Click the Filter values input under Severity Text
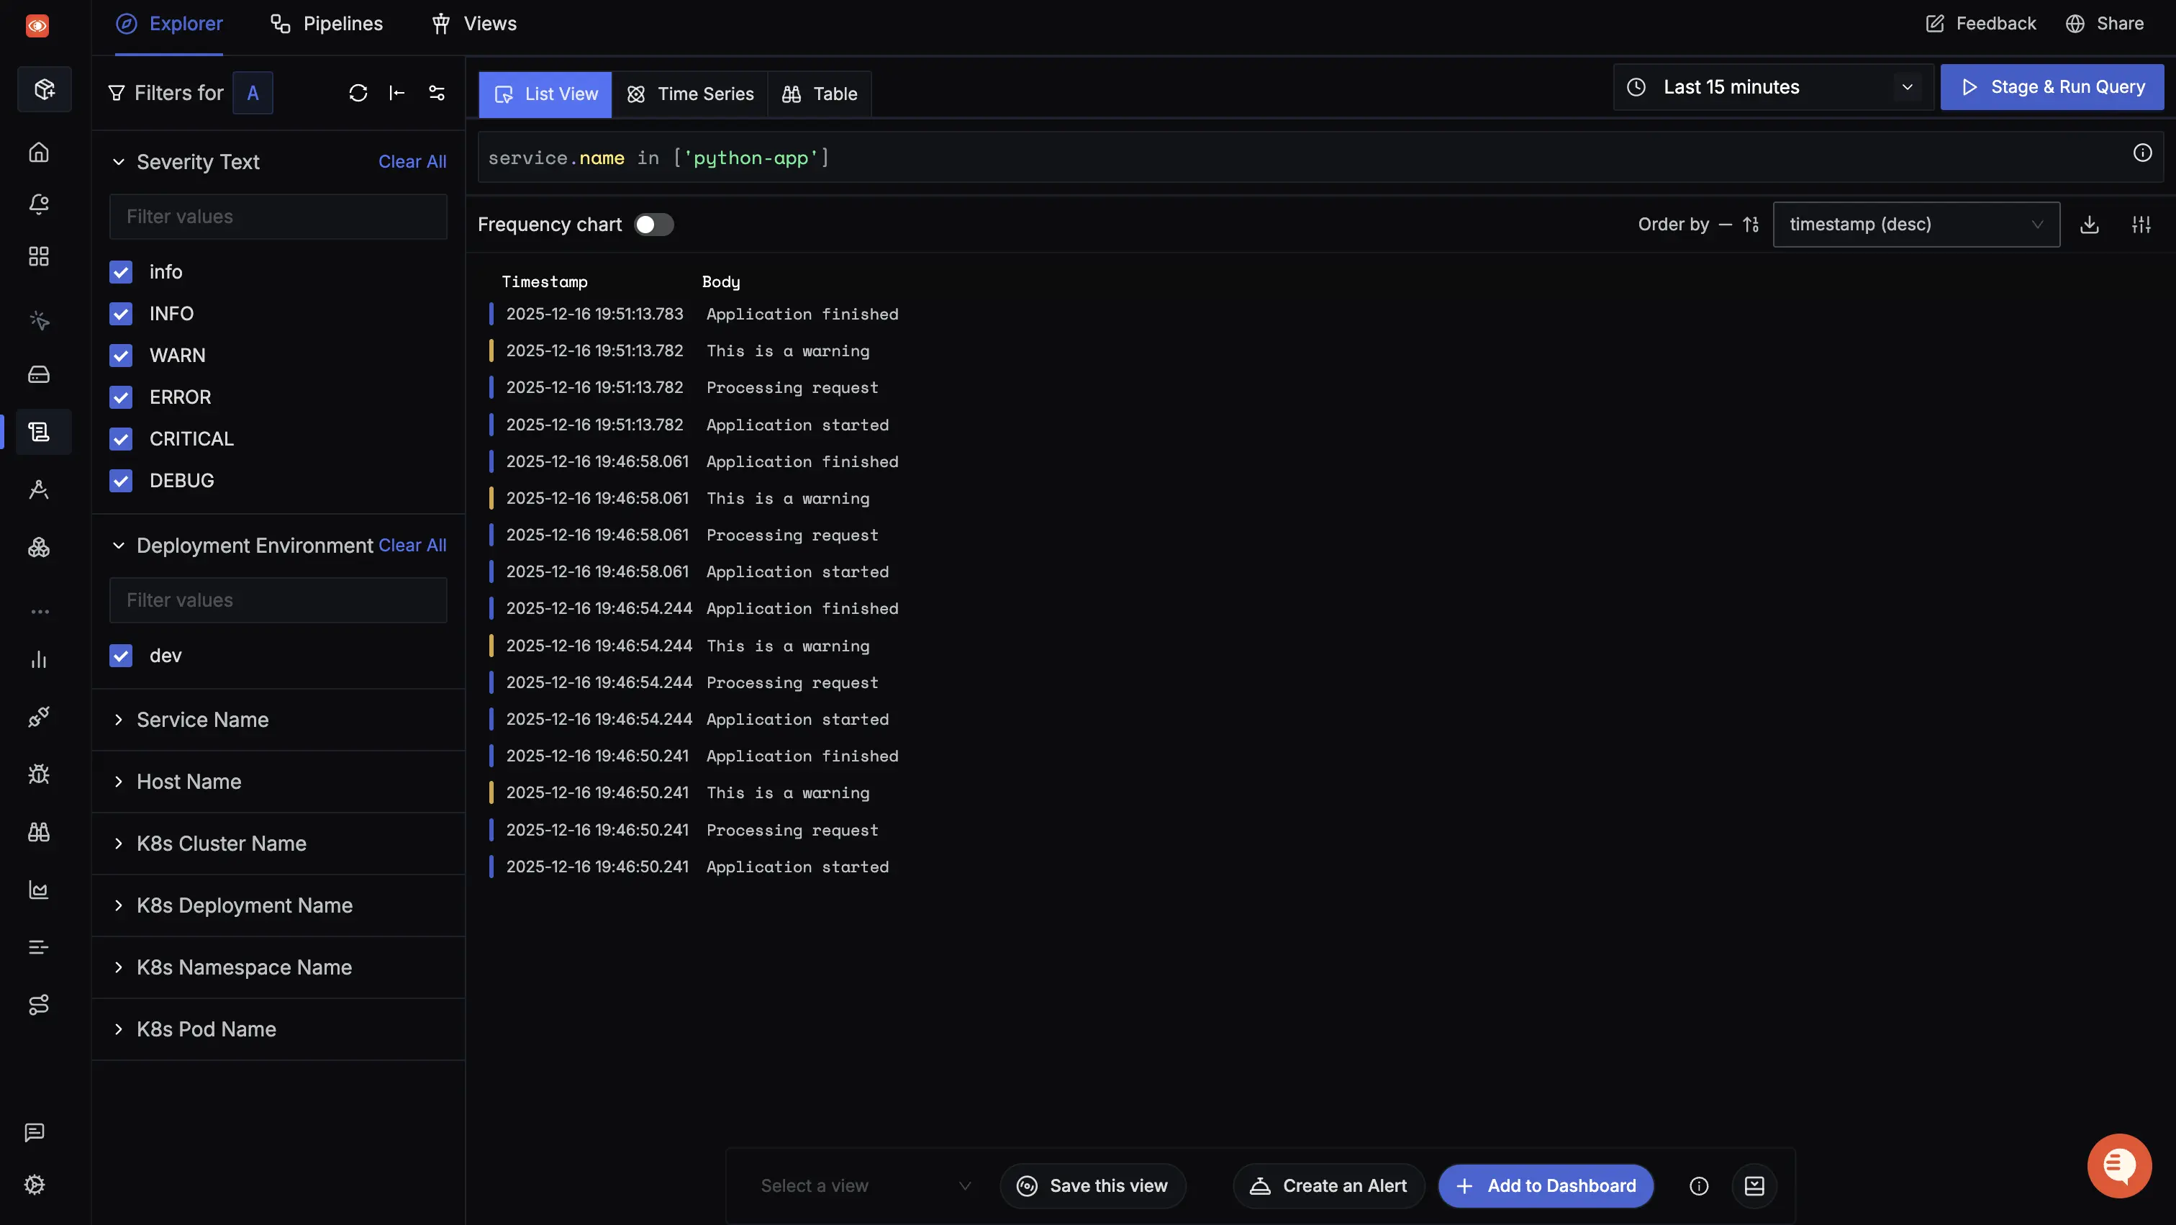The width and height of the screenshot is (2176, 1225). (x=278, y=216)
